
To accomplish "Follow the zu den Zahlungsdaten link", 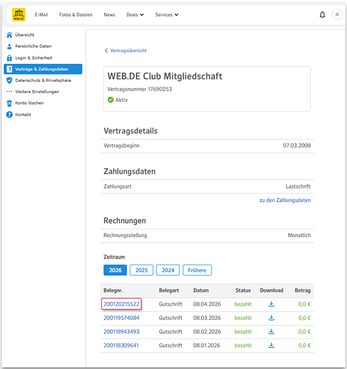I will point(285,200).
